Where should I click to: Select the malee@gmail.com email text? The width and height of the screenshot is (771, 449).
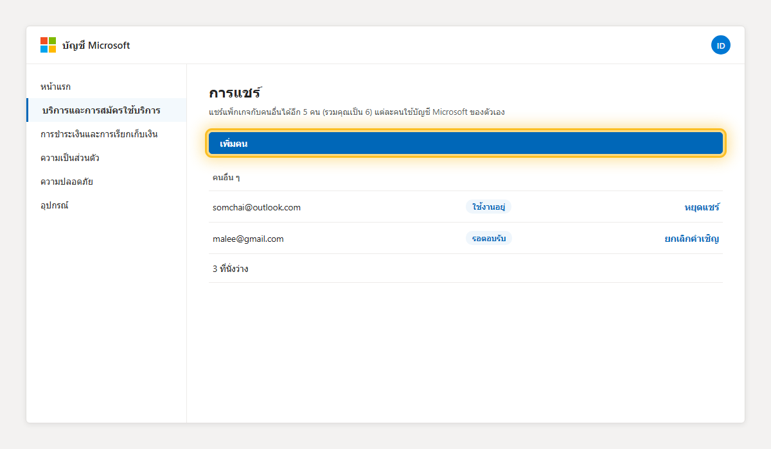point(248,239)
